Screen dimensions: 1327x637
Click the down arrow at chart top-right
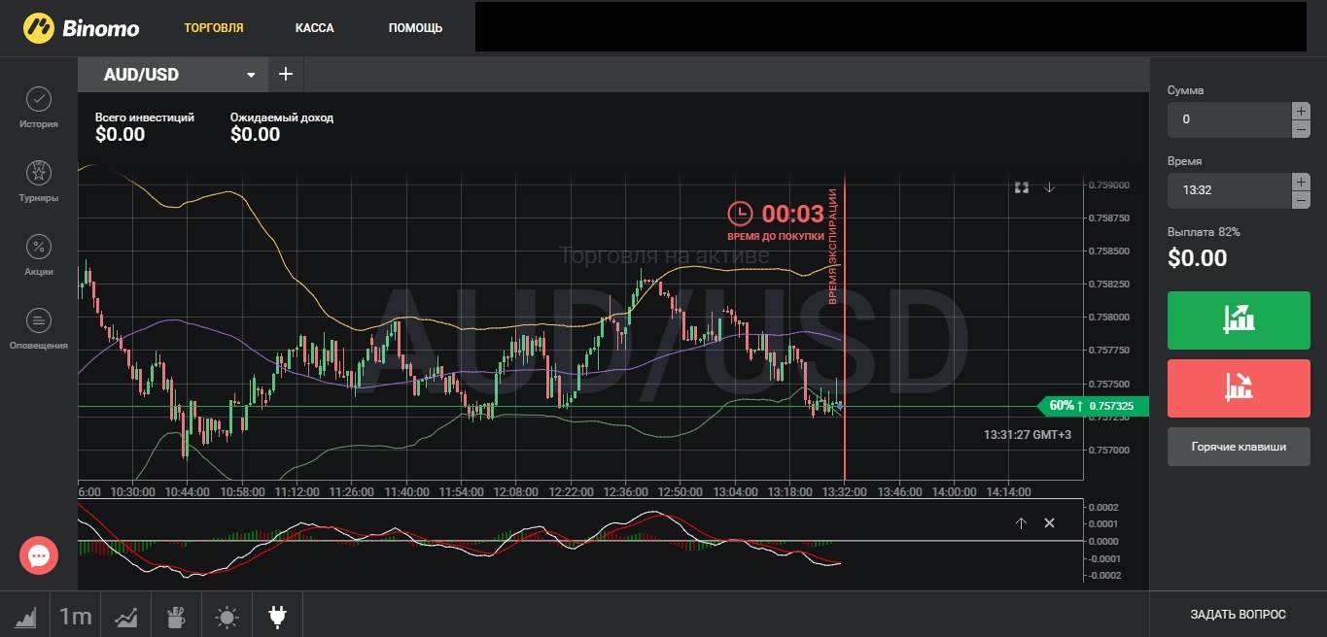tap(1049, 187)
